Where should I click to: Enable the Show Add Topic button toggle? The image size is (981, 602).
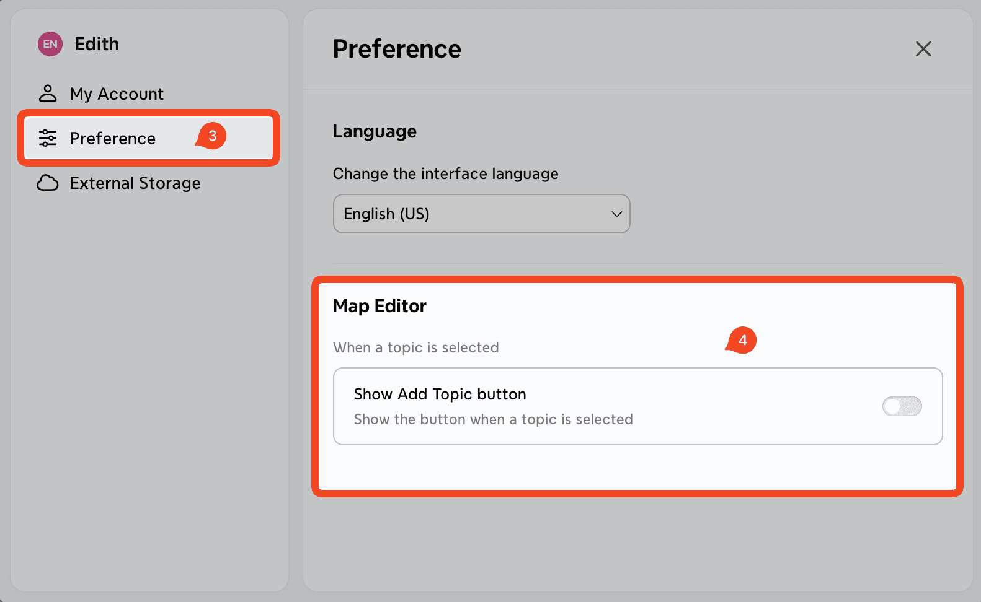tap(902, 406)
